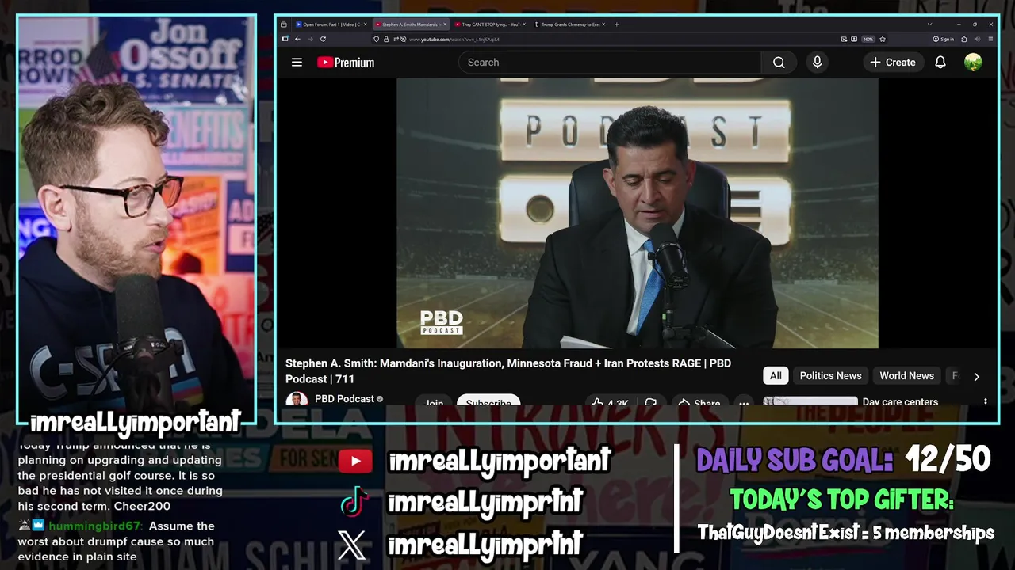Viewport: 1015px width, 570px height.
Task: Open the browser sidebar icon beside the tabs
Action: coord(284,25)
